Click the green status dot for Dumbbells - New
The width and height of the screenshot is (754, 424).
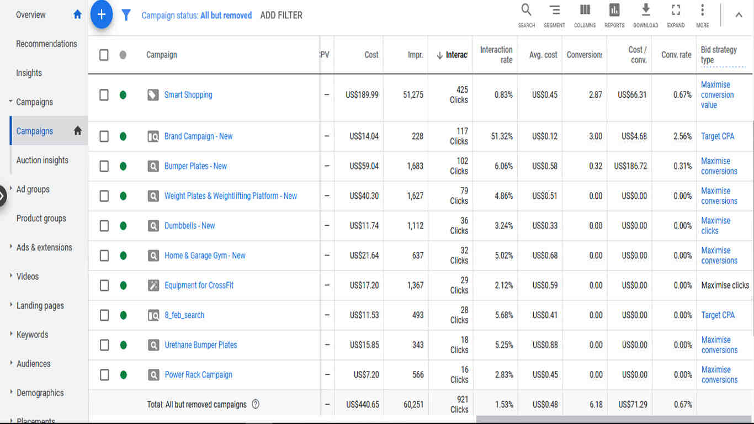click(x=123, y=226)
